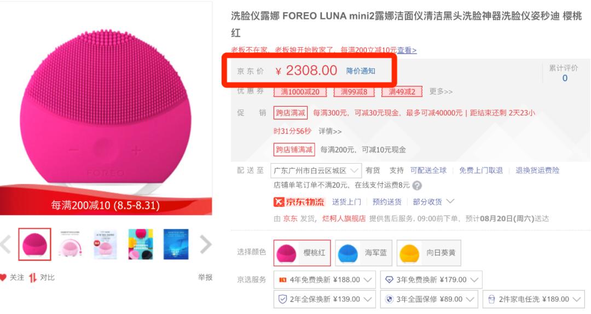Show next thumbnails with right arrow

[205, 245]
